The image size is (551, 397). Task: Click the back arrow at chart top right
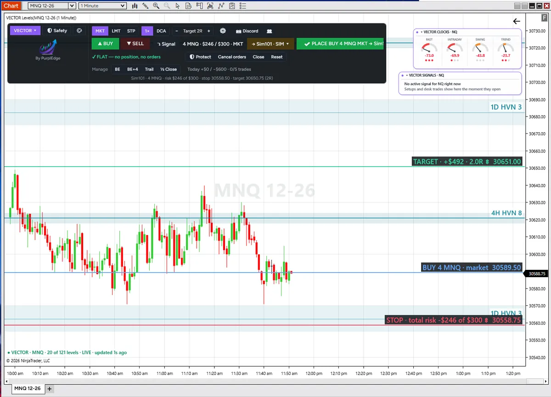tap(517, 21)
